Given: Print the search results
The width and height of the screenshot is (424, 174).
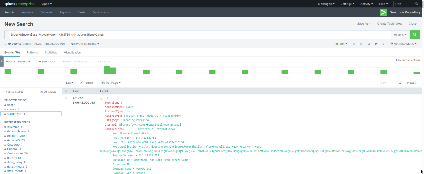Looking at the screenshot, I should [376, 44].
